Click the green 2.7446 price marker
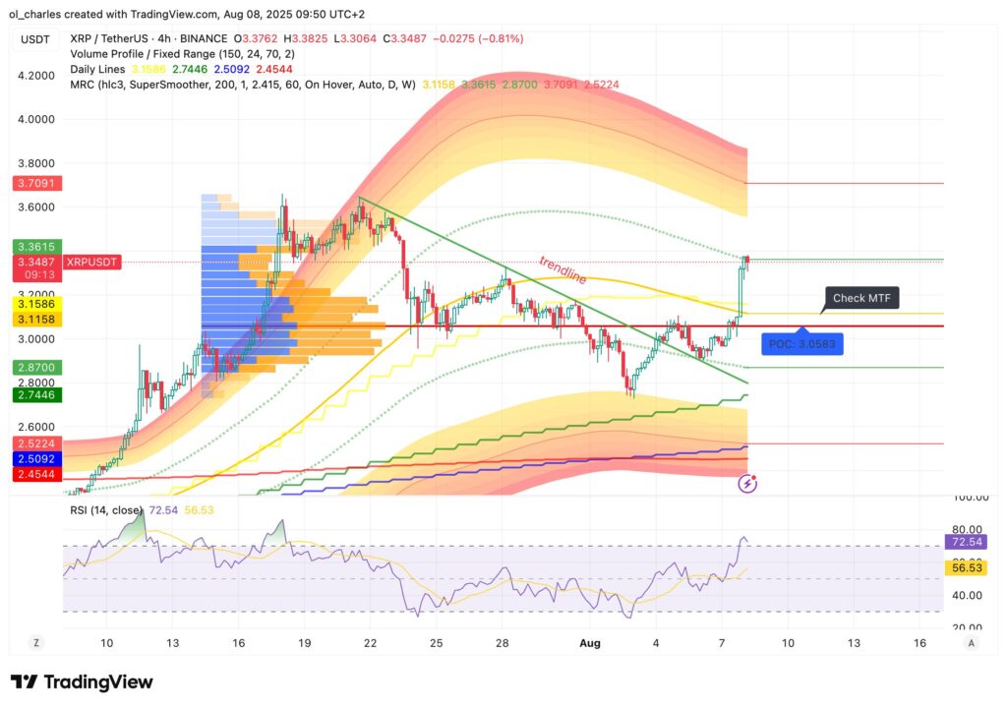 [x=36, y=395]
